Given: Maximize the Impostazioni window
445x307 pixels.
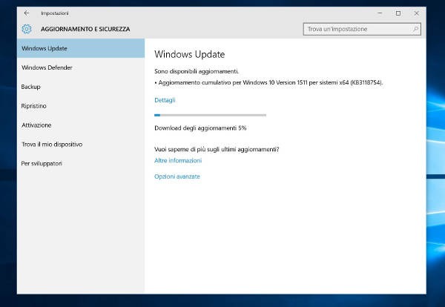Looking at the screenshot, I should 398,13.
